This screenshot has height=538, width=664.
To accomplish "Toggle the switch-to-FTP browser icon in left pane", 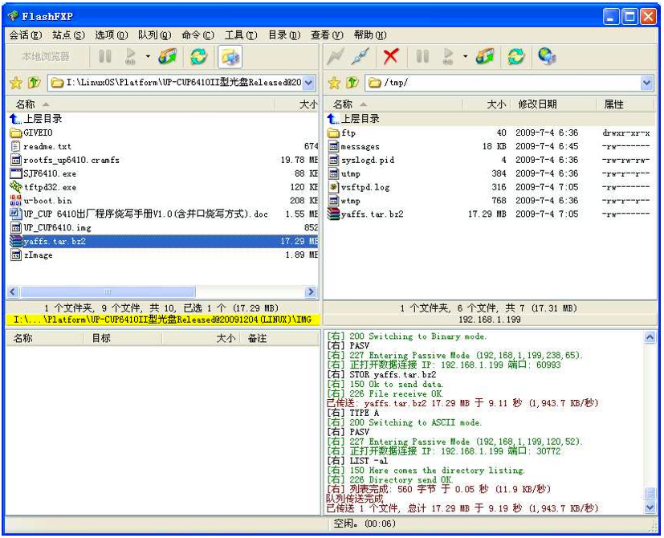I will coord(230,57).
